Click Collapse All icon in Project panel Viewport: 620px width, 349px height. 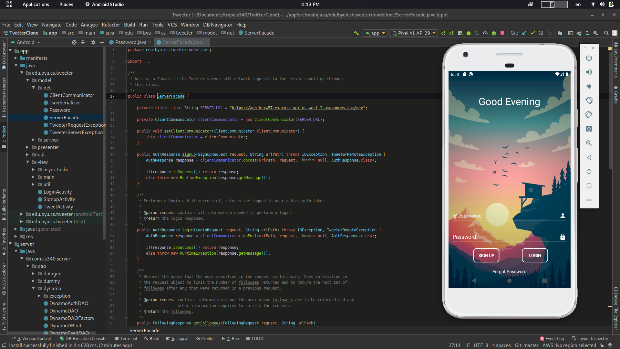[x=83, y=42]
